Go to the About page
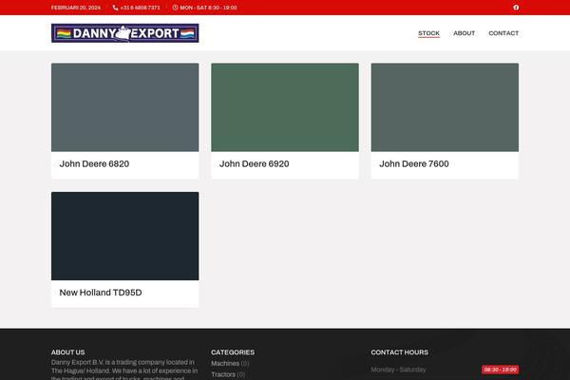570x380 pixels. [465, 33]
